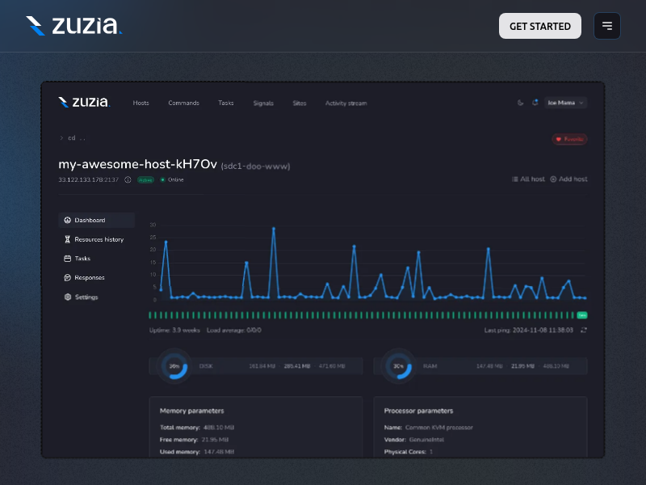Image resolution: width=646 pixels, height=485 pixels.
Task: Click the refresh icon next to Last ping
Action: point(584,330)
